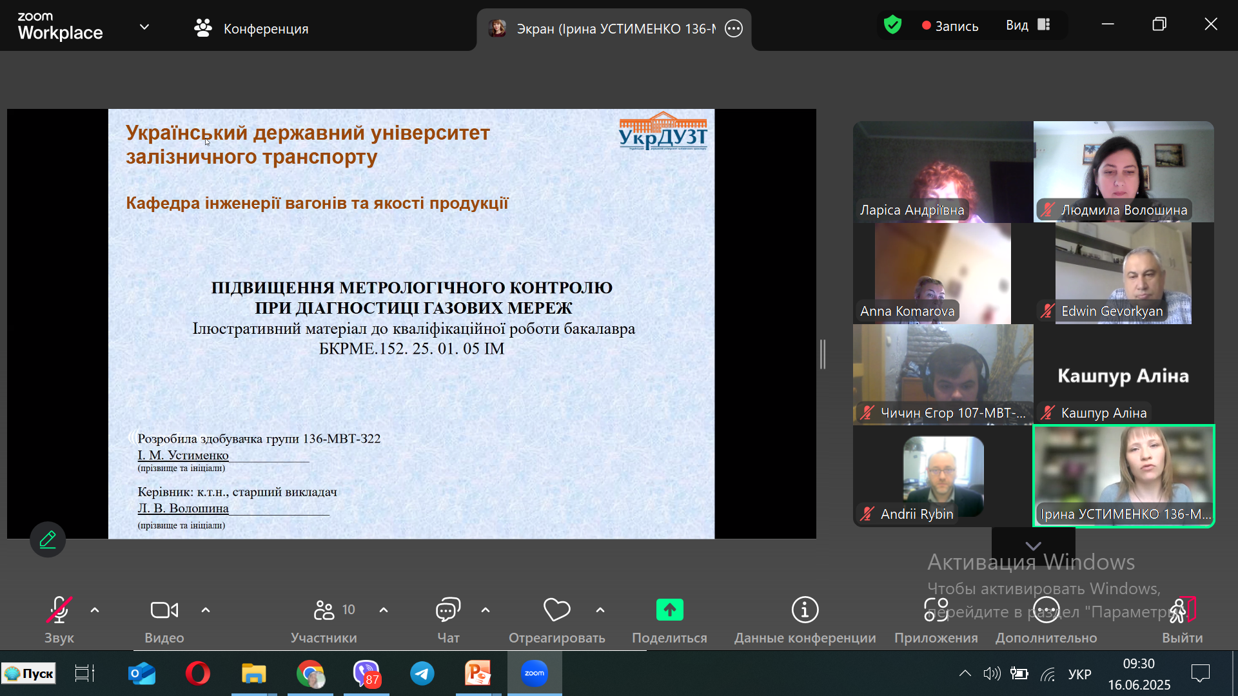Viewport: 1238px width, 696px height.
Task: Open Task View icon in taskbar
Action: (x=84, y=673)
